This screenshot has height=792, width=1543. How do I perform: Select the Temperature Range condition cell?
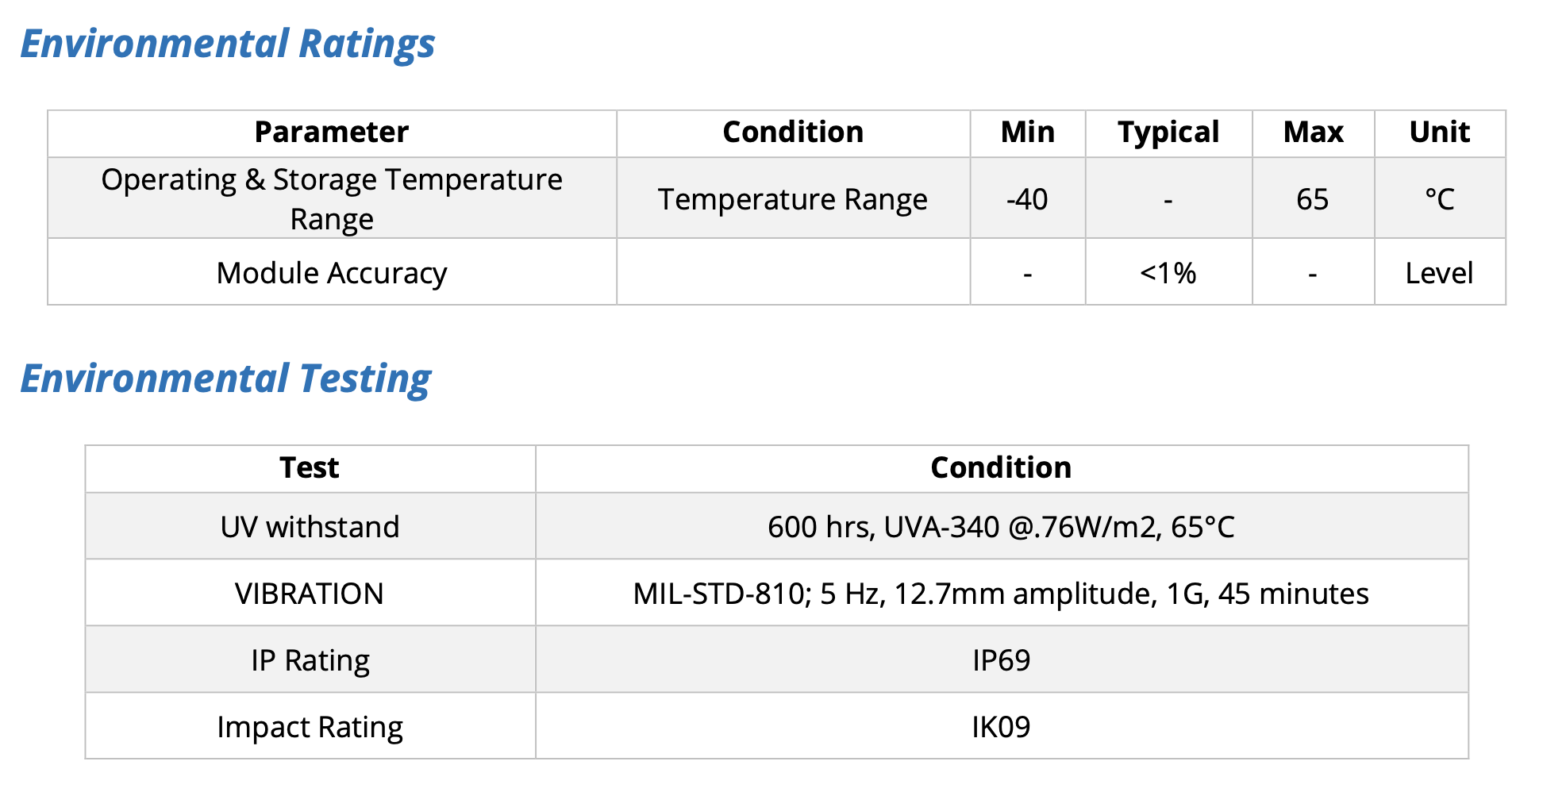[x=792, y=199]
